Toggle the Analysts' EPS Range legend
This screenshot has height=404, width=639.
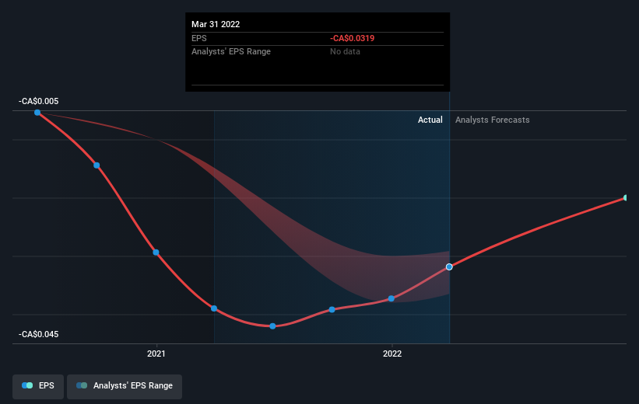[125, 386]
